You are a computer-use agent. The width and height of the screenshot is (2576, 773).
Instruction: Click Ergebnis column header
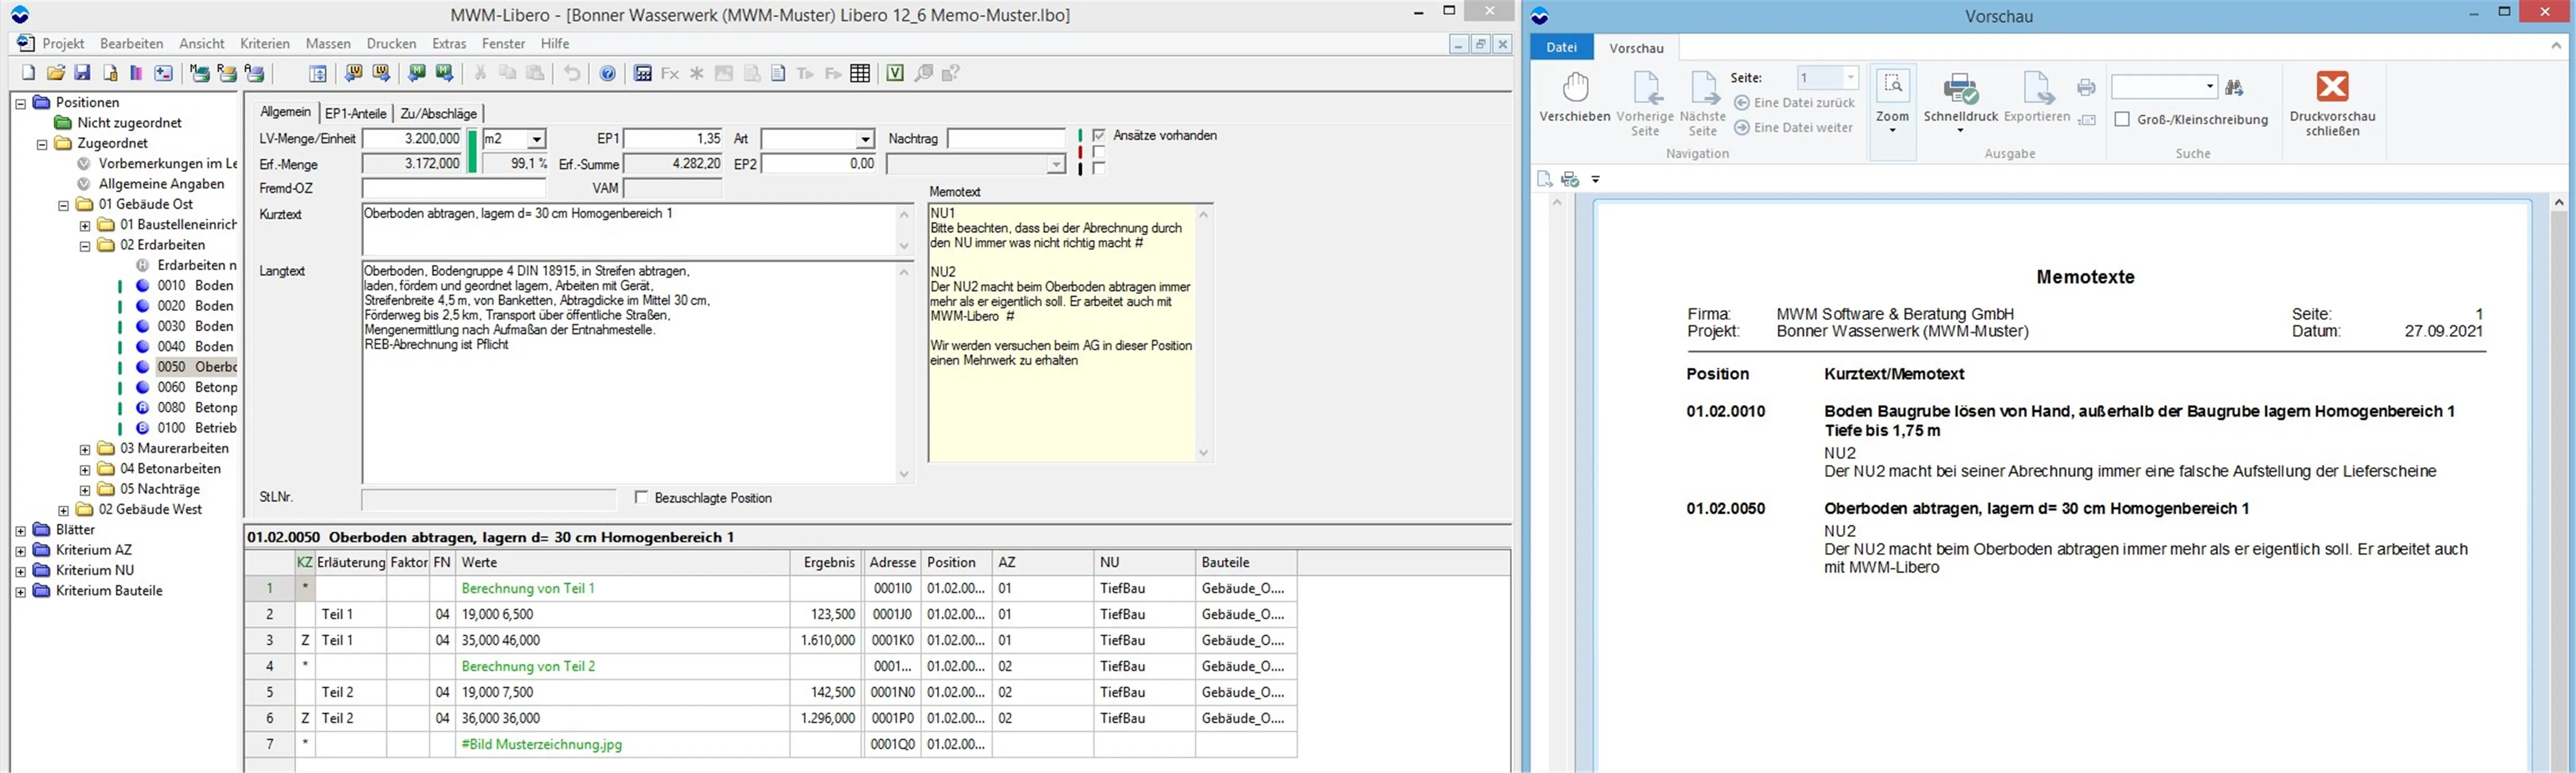tap(826, 562)
